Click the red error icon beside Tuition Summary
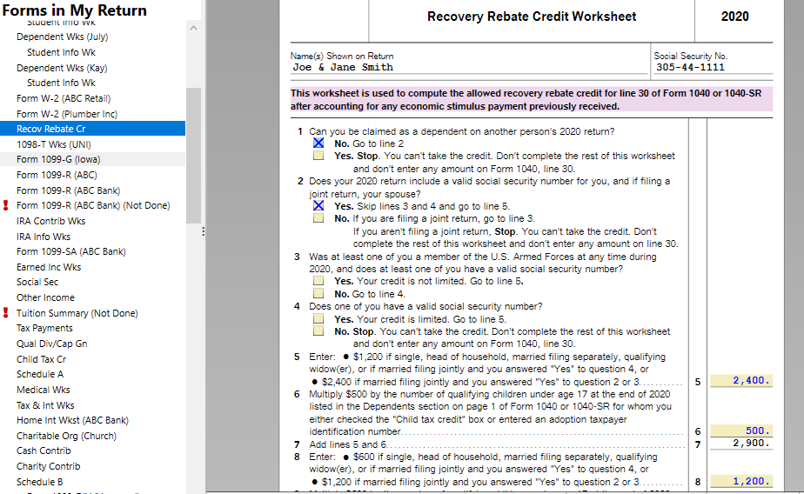The height and width of the screenshot is (494, 804). click(5, 312)
